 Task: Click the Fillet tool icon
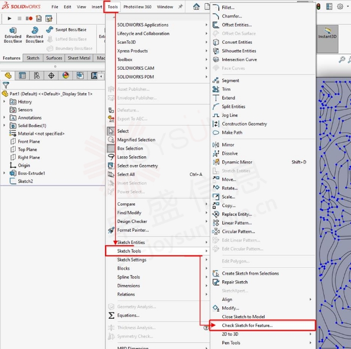click(x=216, y=8)
